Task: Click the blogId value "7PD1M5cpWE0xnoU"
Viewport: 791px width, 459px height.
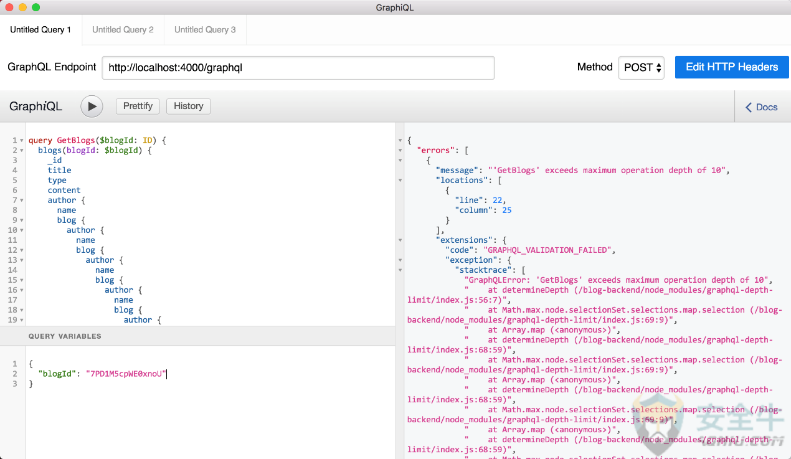Action: [126, 374]
